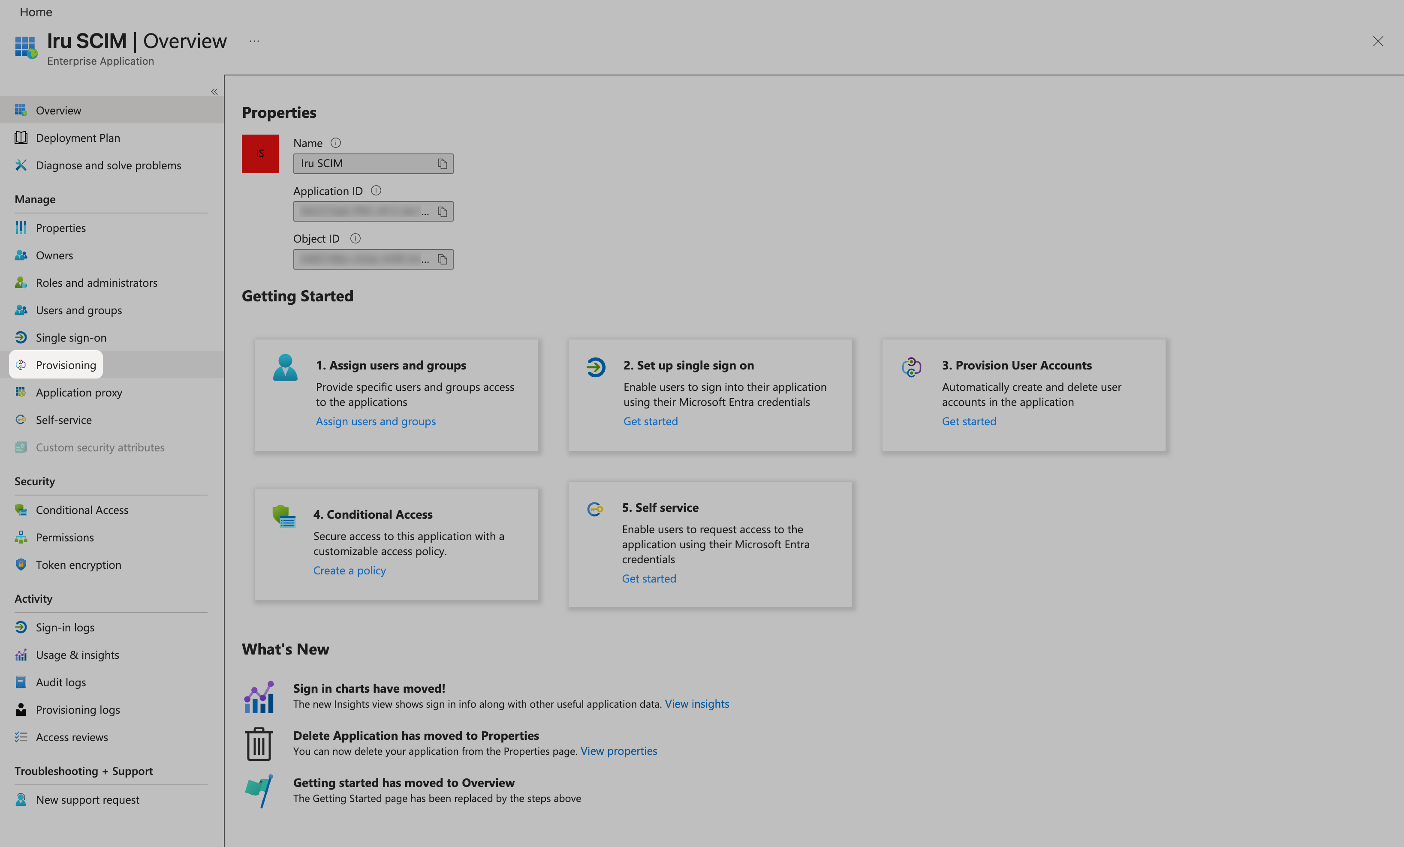The height and width of the screenshot is (847, 1404).
Task: Click the Permissions sidebar icon
Action: 21,537
